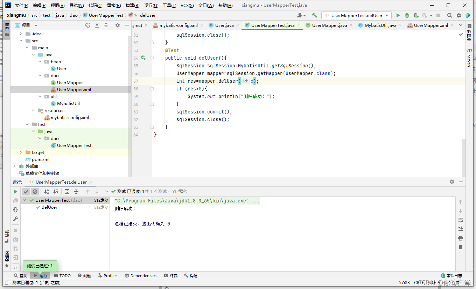Toggle Maven tool window on right edge
Image resolution: width=476 pixels, height=289 pixels.
click(469, 58)
